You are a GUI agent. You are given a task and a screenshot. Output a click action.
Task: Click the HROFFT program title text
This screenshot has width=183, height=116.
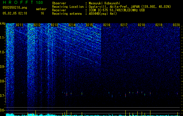(x=18, y=2)
